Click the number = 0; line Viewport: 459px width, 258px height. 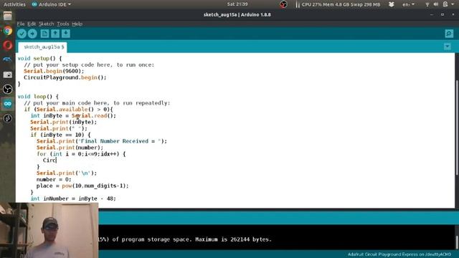point(54,179)
